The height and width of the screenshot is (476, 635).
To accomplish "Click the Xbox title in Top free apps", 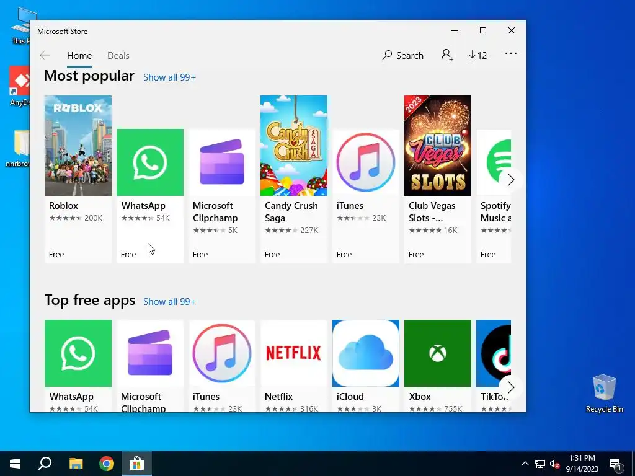I will pos(420,397).
